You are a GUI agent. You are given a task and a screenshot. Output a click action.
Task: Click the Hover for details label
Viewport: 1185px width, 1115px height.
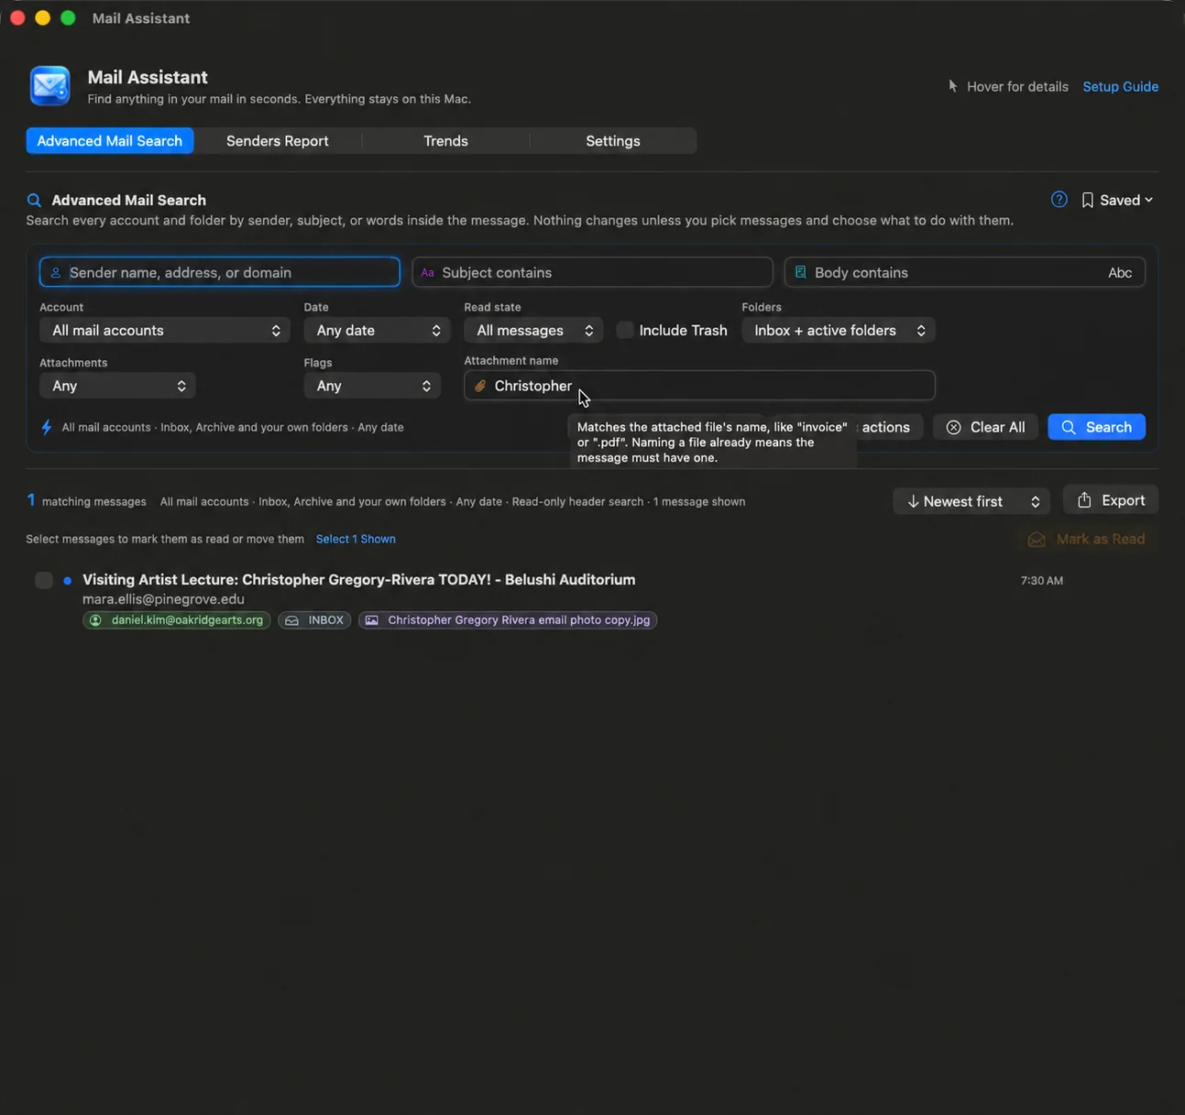click(x=1017, y=86)
